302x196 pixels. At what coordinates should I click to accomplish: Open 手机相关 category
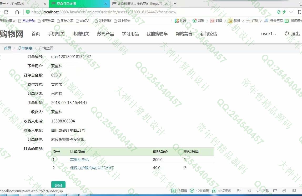tap(56, 34)
